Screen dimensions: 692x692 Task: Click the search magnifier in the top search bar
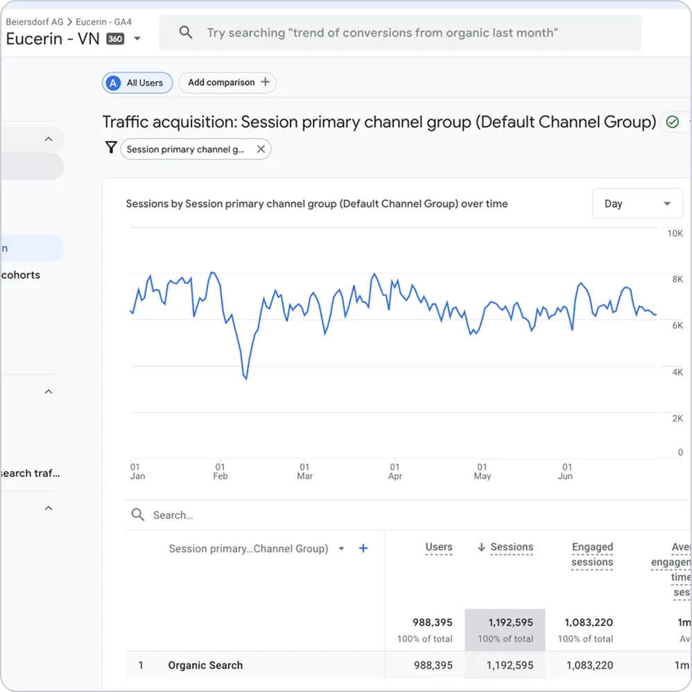coord(186,32)
